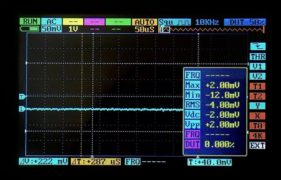This screenshot has width=281, height=180.
Task: Click the bottom FRQ readout label
Action: click(133, 162)
